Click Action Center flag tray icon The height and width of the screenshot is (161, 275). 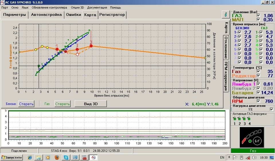[x=235, y=158]
